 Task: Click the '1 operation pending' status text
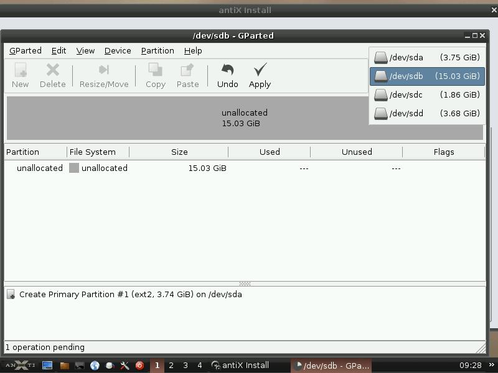click(x=45, y=348)
